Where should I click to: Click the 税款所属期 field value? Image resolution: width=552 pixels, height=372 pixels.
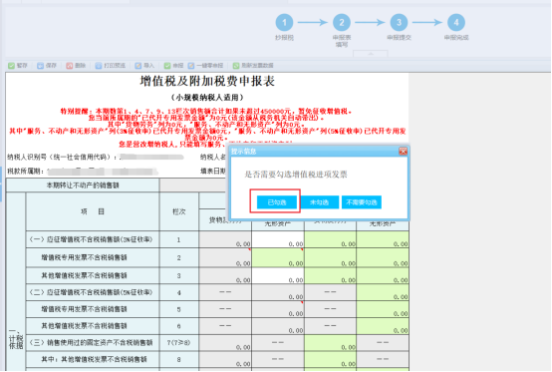(102, 172)
